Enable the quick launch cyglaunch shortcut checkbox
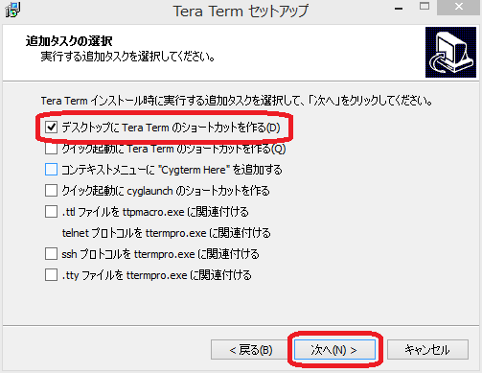Screen dimensions: 482x373 (x=51, y=191)
